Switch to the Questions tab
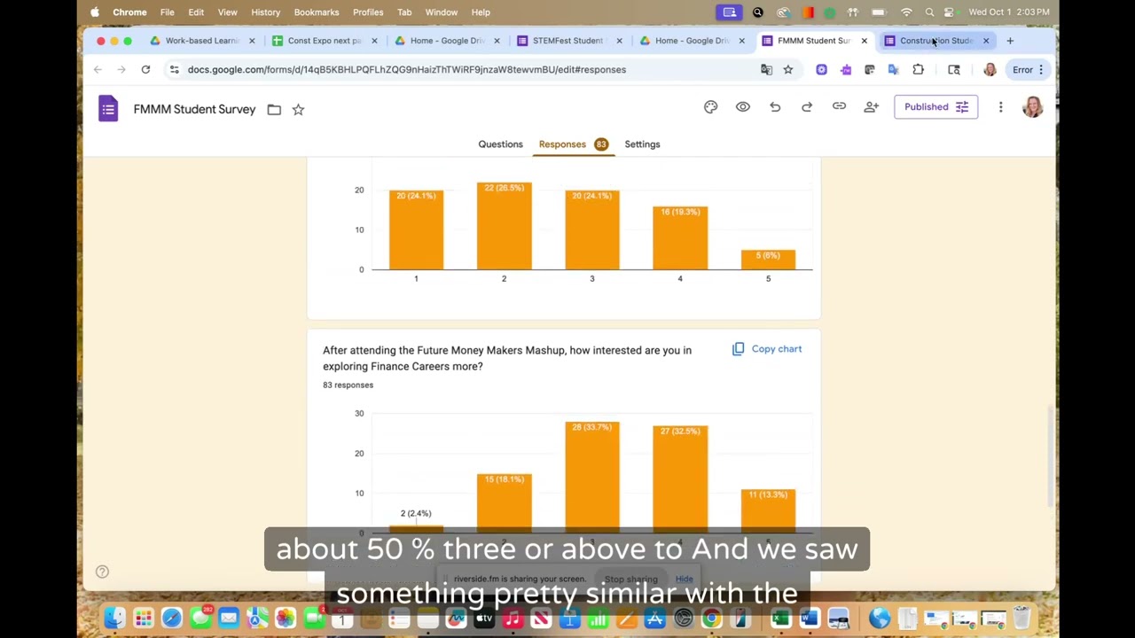This screenshot has width=1135, height=638. 500,144
